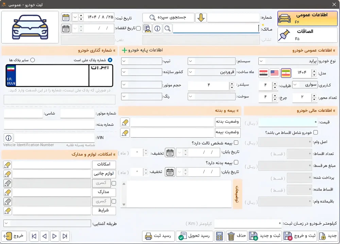The image size is (340, 244).
Task: Switch to اطلاعات عمومی tab
Action: (307, 19)
